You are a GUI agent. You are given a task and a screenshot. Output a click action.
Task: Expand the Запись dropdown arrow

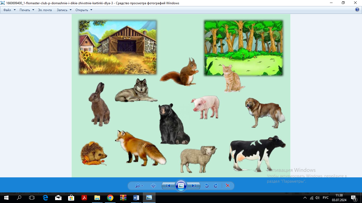point(71,10)
